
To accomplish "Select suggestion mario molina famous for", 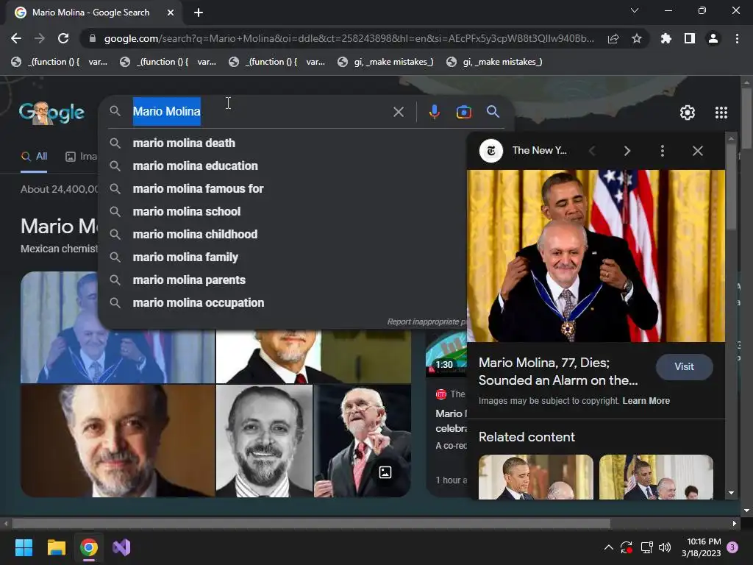I will (x=283, y=189).
